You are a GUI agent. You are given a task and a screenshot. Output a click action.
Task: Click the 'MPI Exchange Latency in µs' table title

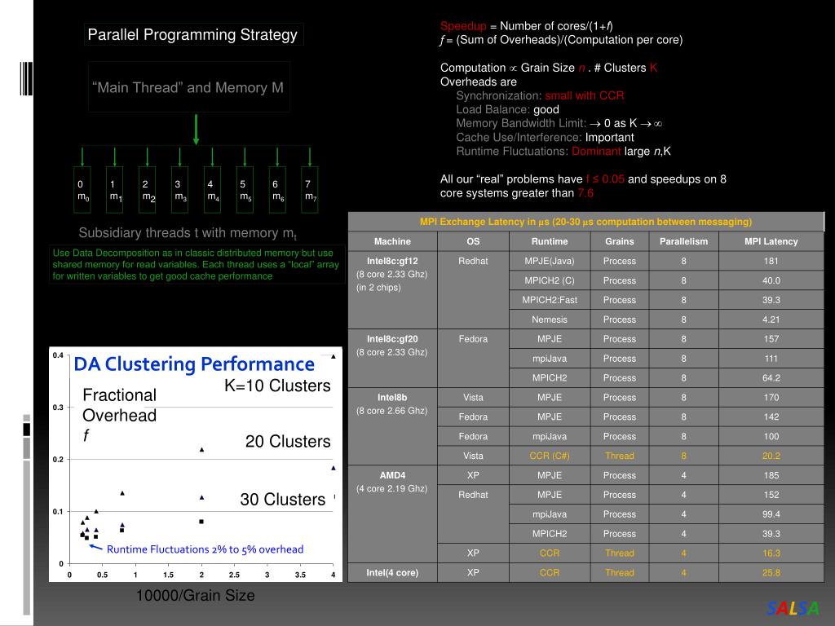[585, 222]
